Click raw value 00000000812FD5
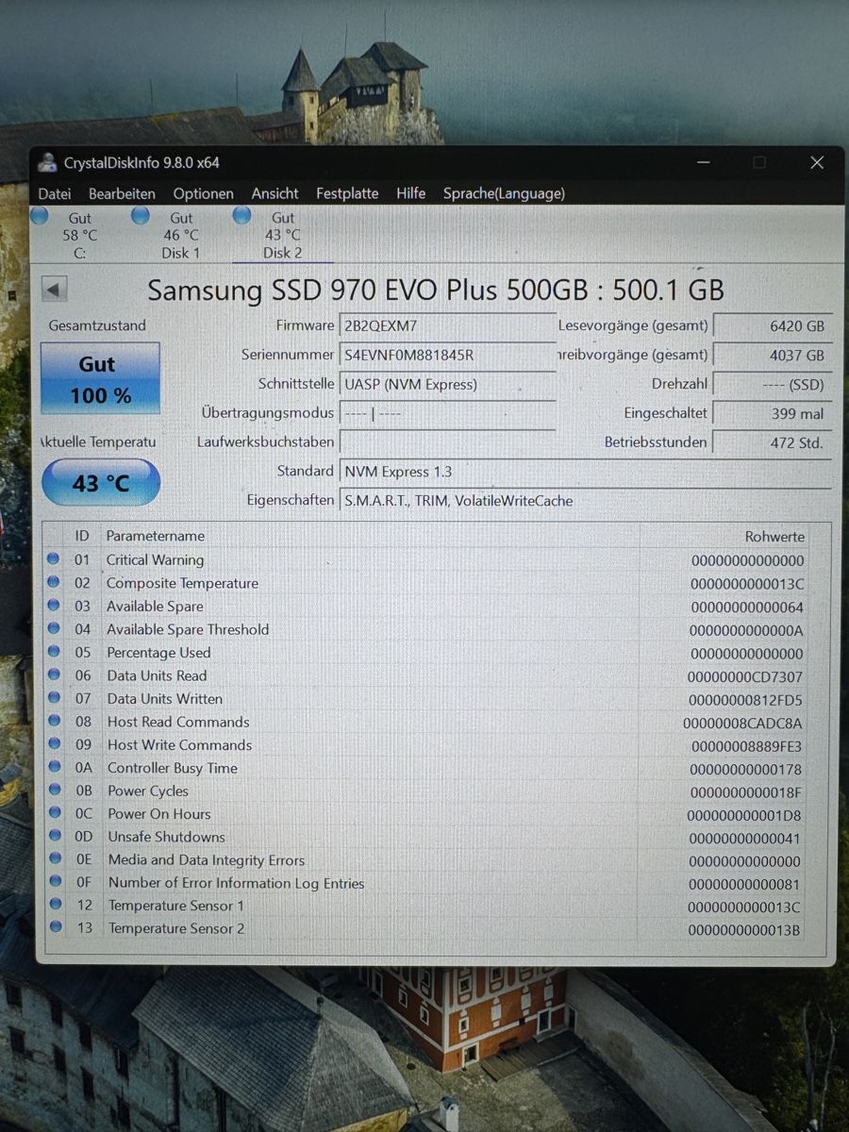The image size is (849, 1132). coord(745,700)
